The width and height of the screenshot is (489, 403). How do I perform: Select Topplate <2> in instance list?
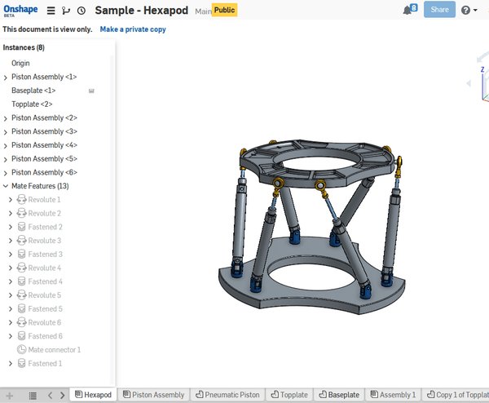(x=32, y=104)
